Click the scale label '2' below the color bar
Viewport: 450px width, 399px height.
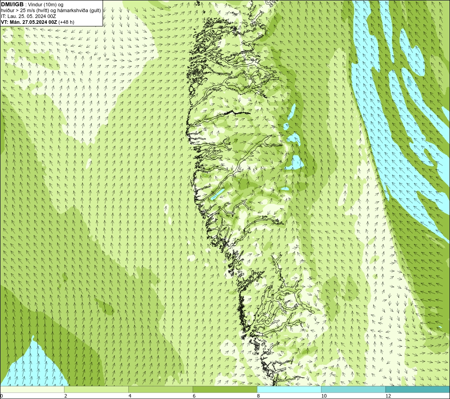tap(66, 396)
